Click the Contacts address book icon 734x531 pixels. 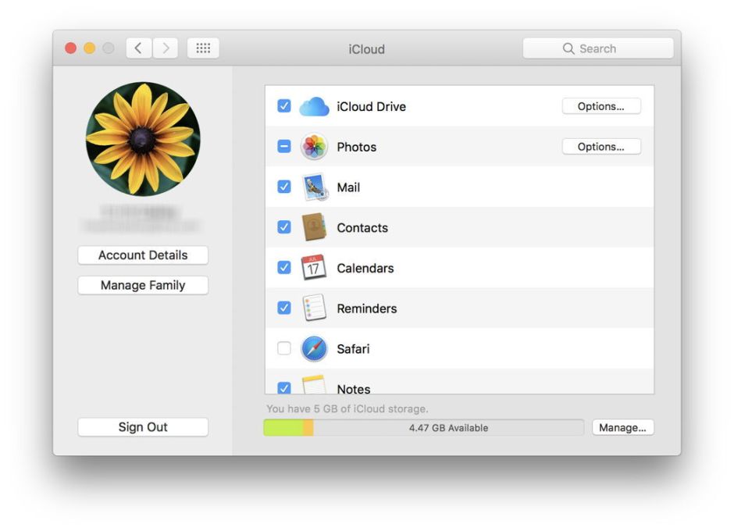pyautogui.click(x=312, y=228)
